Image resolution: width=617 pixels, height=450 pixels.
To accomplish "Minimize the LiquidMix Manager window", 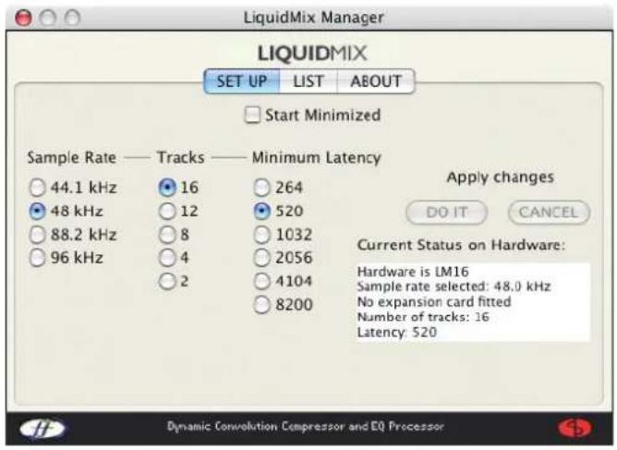I will [x=48, y=18].
